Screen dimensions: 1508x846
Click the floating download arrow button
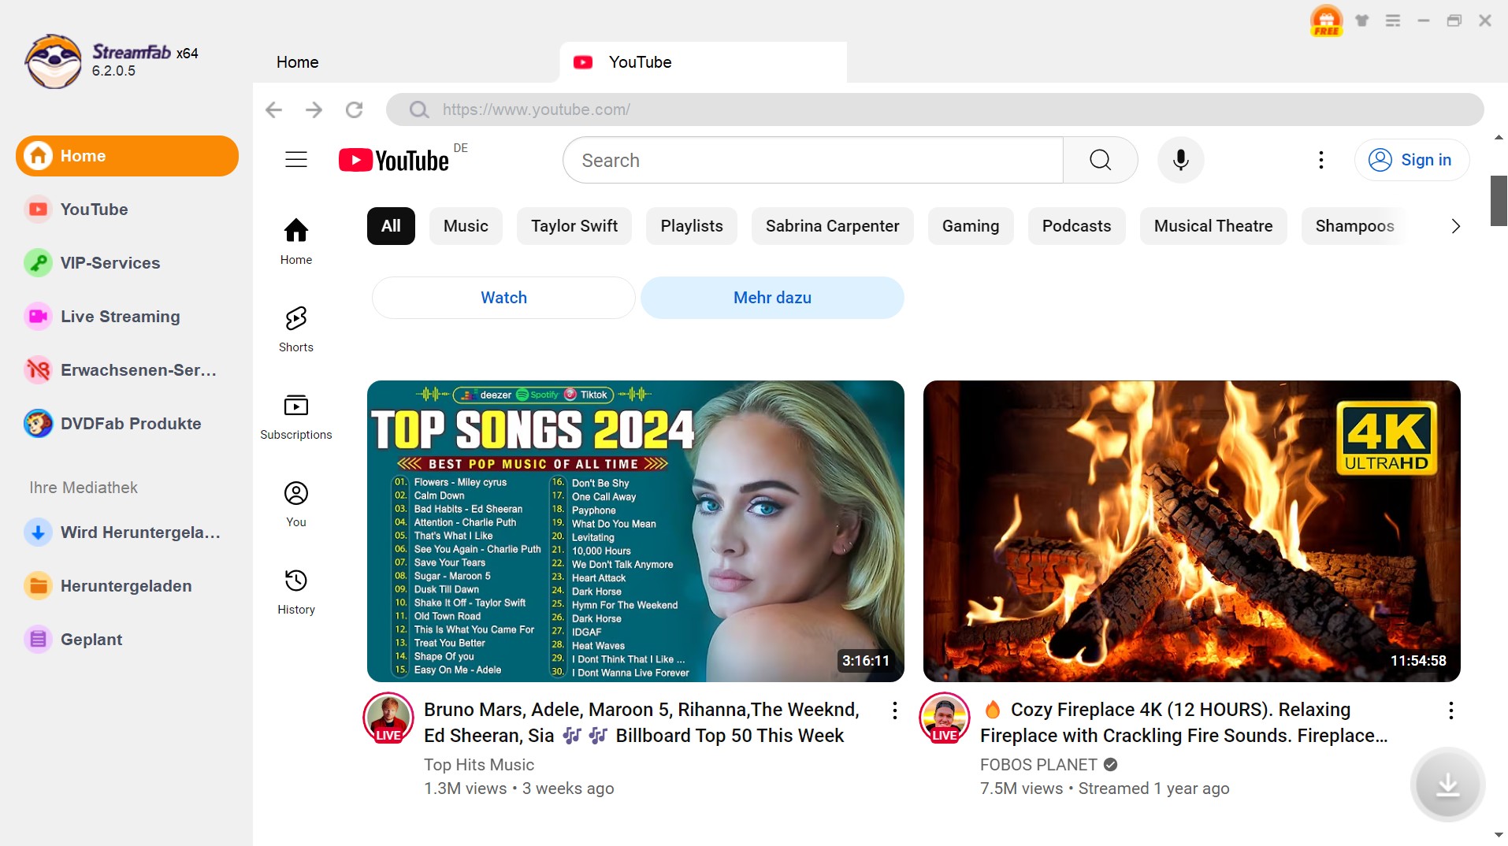1447,785
